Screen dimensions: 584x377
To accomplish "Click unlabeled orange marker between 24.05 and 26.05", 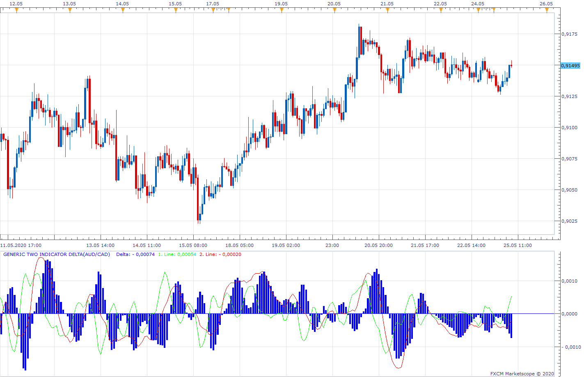I will point(494,10).
